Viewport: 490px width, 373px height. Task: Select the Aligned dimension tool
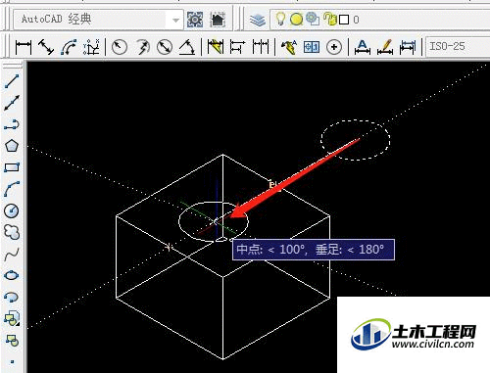(x=46, y=47)
